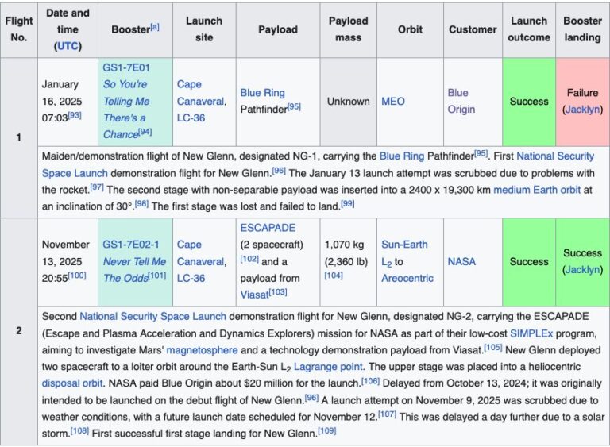The width and height of the screenshot is (610, 447).
Task: Open the medium Earth orbit link
Action: coord(537,190)
